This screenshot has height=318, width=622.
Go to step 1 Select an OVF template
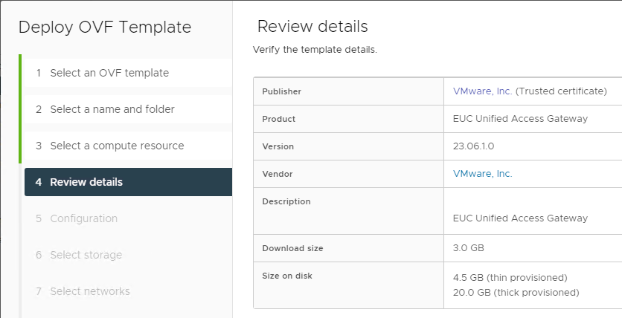click(128, 73)
